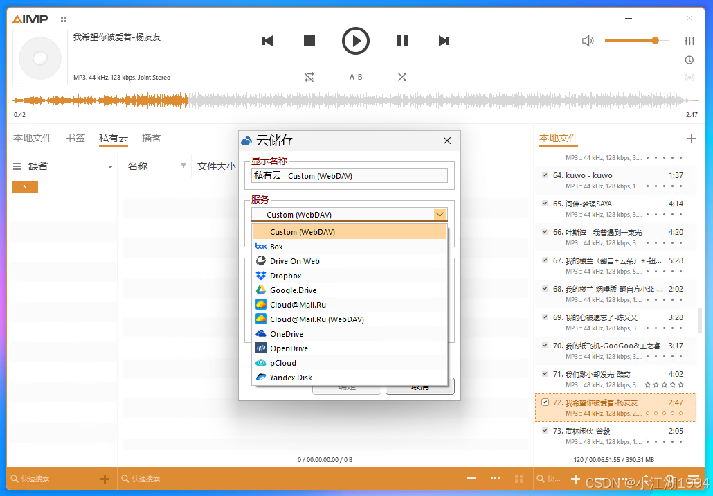The width and height of the screenshot is (713, 496).
Task: Expand the 缺省 grouping dropdown
Action: pyautogui.click(x=110, y=166)
